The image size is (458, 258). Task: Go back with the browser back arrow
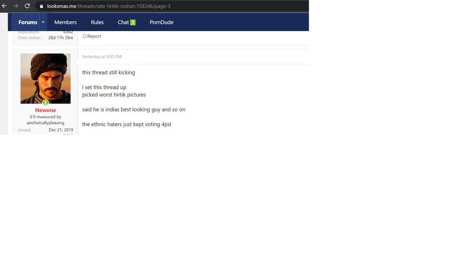[x=5, y=6]
